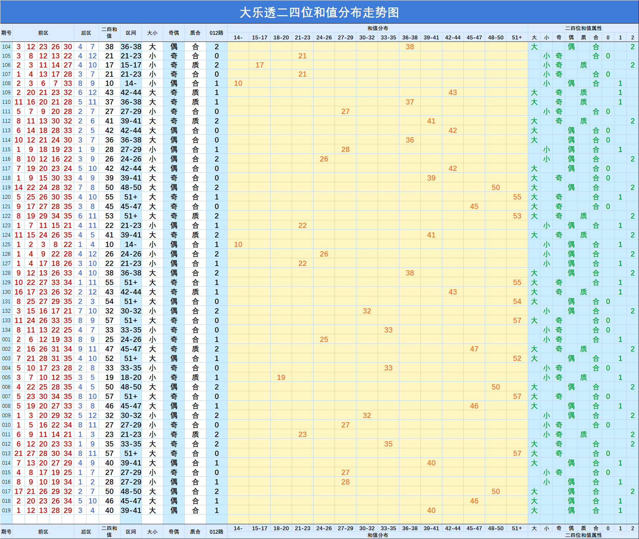
Task: Click the top 51+ range header
Action: tap(517, 37)
